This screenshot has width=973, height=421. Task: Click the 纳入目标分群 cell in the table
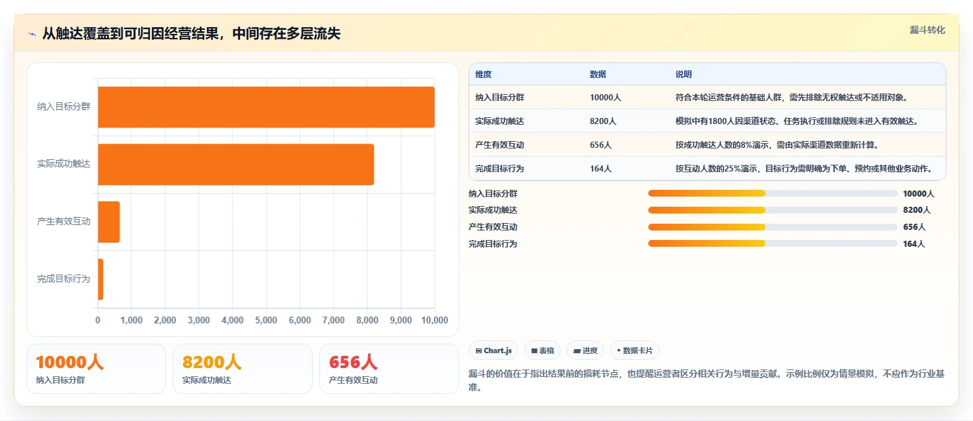coord(500,98)
